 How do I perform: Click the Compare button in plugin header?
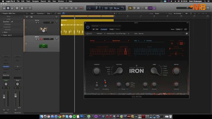coord(104,29)
